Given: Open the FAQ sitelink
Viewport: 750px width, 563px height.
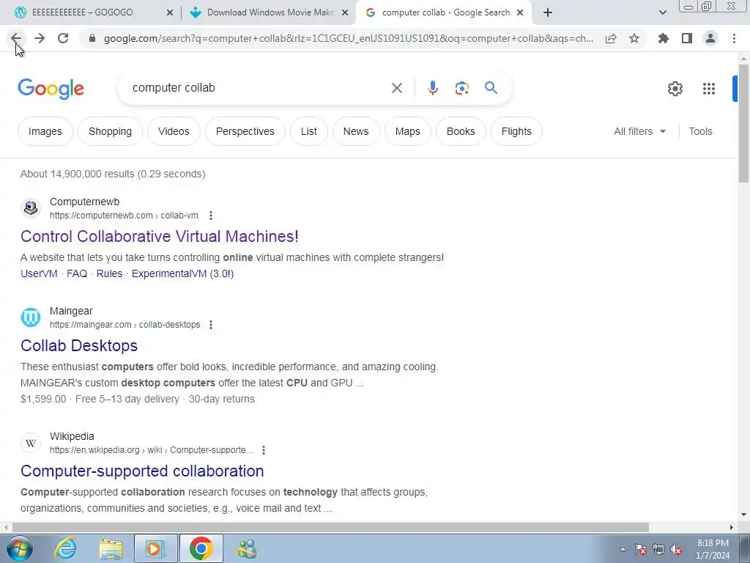Looking at the screenshot, I should (76, 274).
